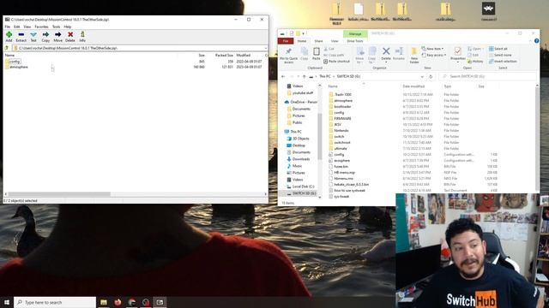549x308 pixels.
Task: Click the Explorer back arrow
Action: point(283,76)
